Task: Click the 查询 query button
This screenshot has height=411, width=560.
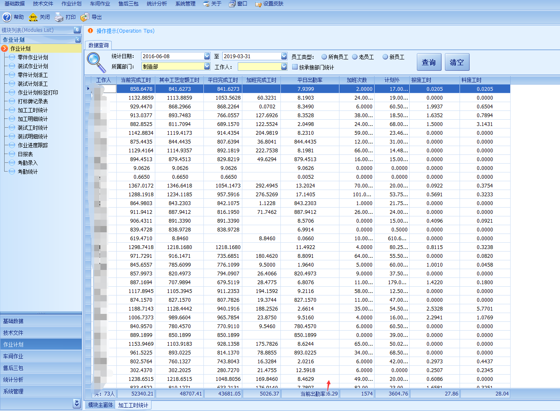Action: coord(429,62)
